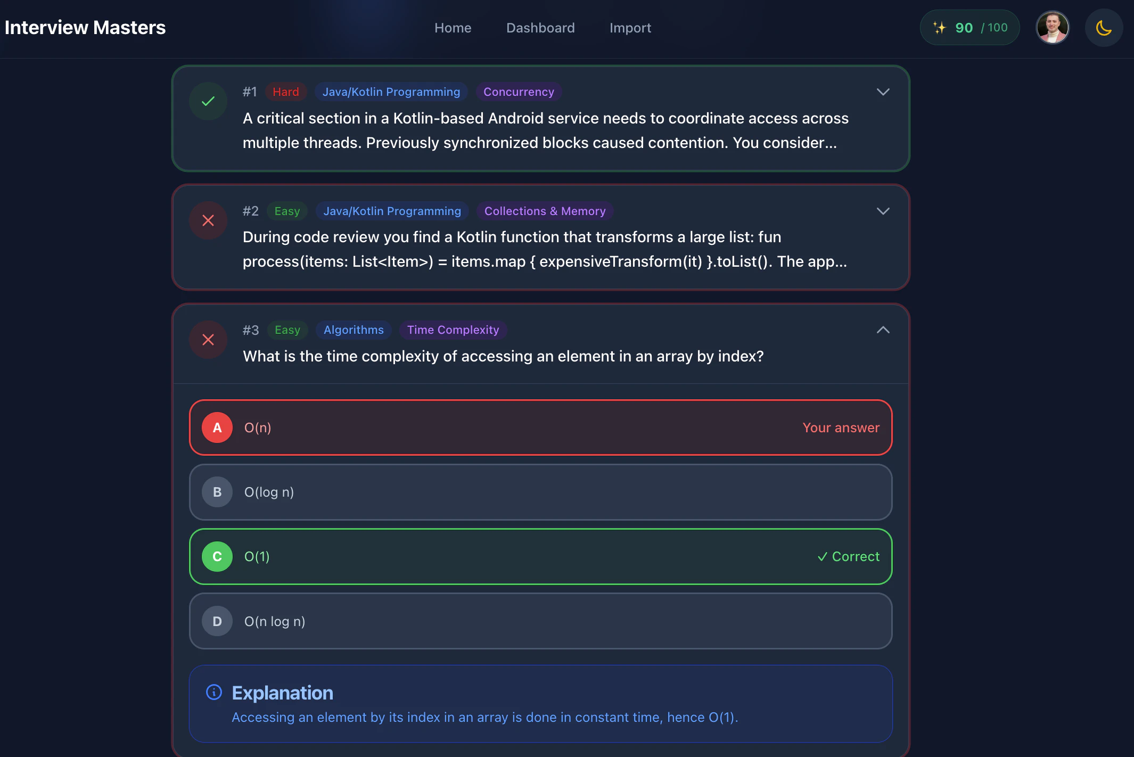Select answer option D O(n log n)

click(540, 621)
